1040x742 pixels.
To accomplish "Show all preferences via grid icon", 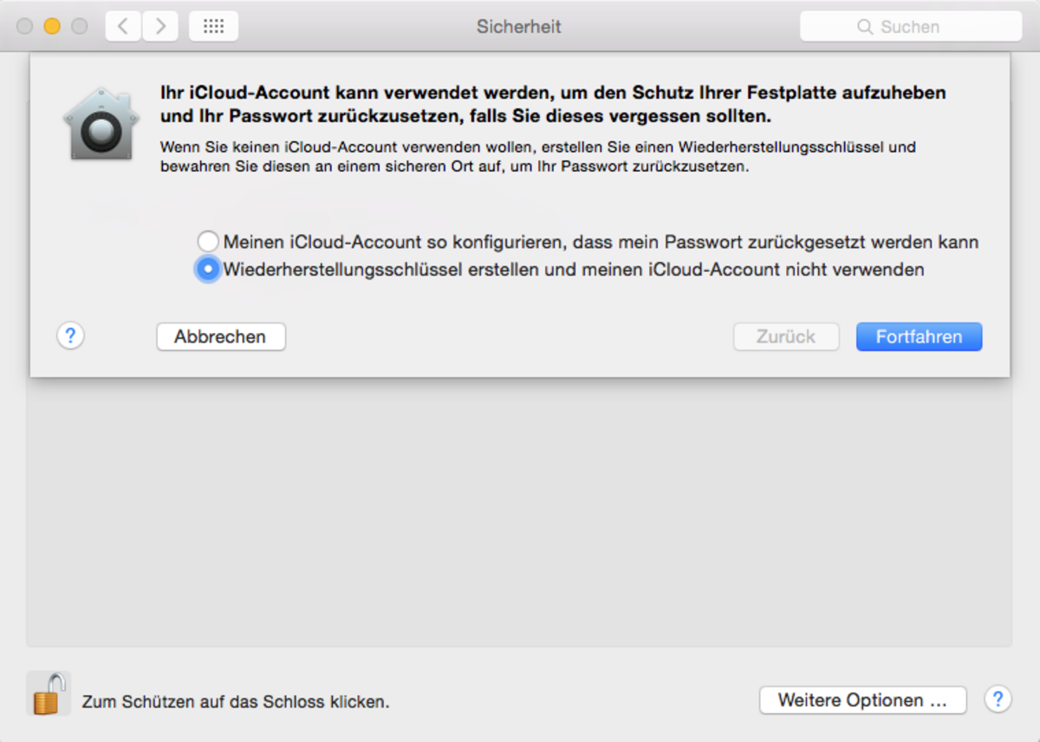I will (213, 27).
